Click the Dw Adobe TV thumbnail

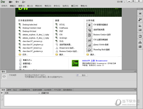(75, 63)
